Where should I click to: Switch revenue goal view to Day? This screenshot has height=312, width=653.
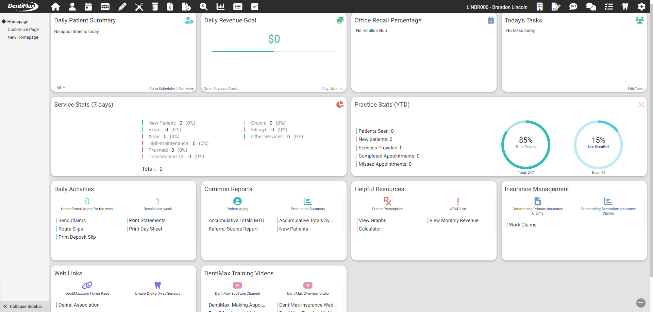[x=325, y=89]
